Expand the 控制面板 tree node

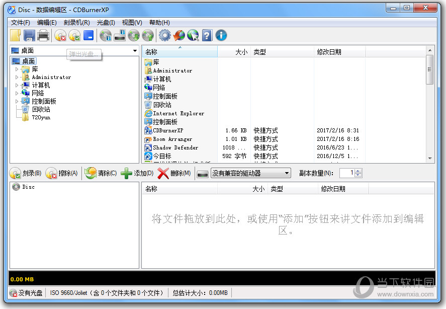coord(17,101)
